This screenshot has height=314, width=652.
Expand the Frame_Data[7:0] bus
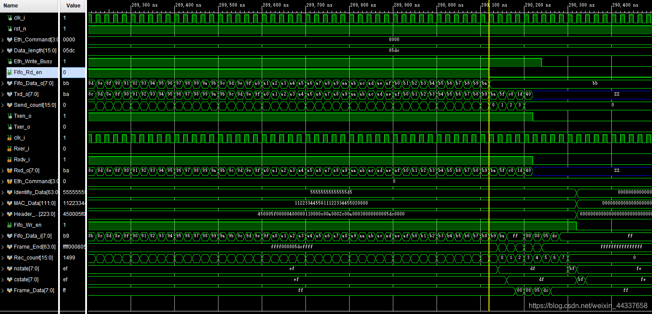tap(3, 290)
